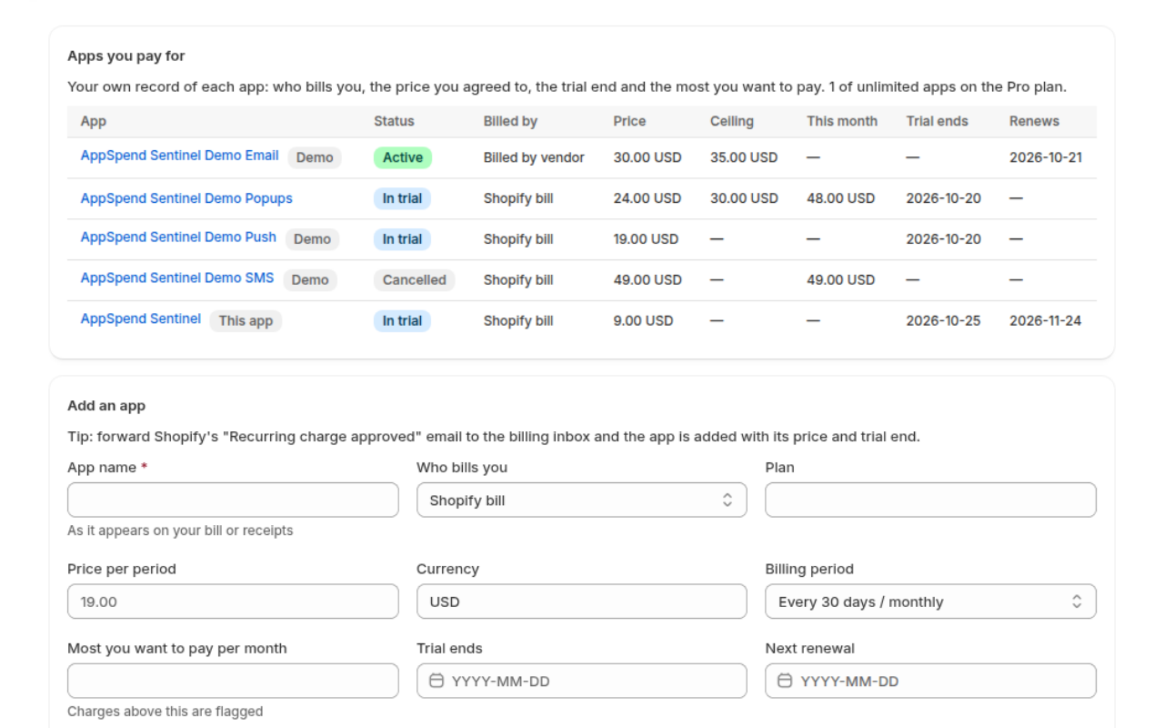Image resolution: width=1164 pixels, height=728 pixels.
Task: Click the Demo badge beside Demo Push
Action: [312, 239]
